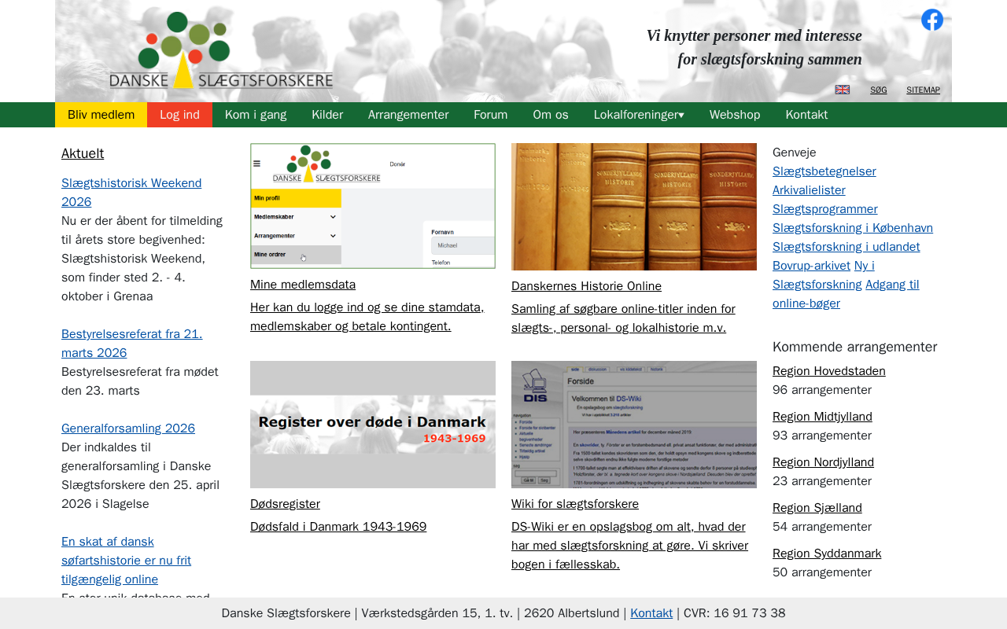Click the searchable online titles description link

623,318
